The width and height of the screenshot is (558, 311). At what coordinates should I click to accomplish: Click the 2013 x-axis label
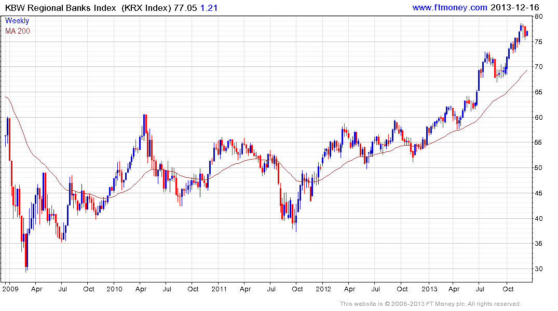[x=429, y=289]
